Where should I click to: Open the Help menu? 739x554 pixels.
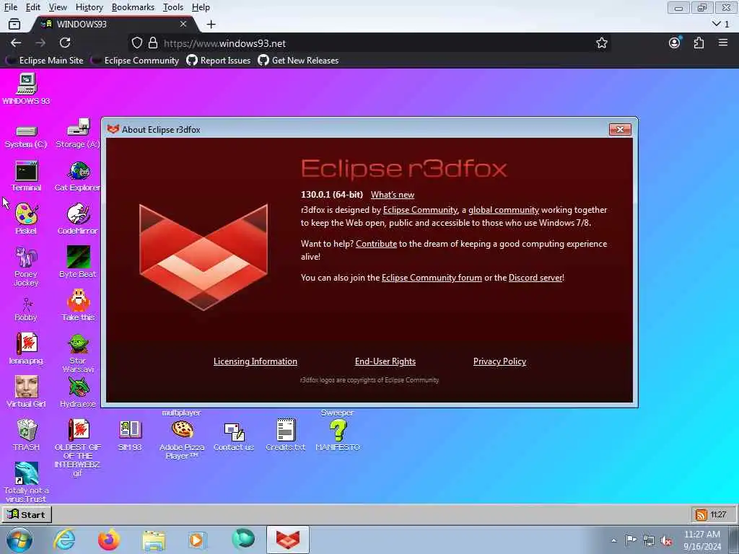tap(201, 7)
